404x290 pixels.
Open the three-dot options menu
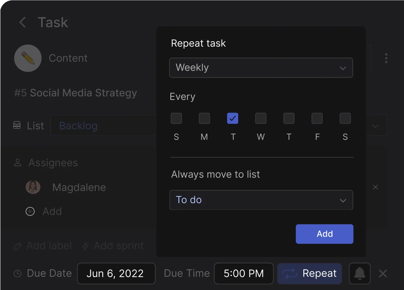point(386,58)
